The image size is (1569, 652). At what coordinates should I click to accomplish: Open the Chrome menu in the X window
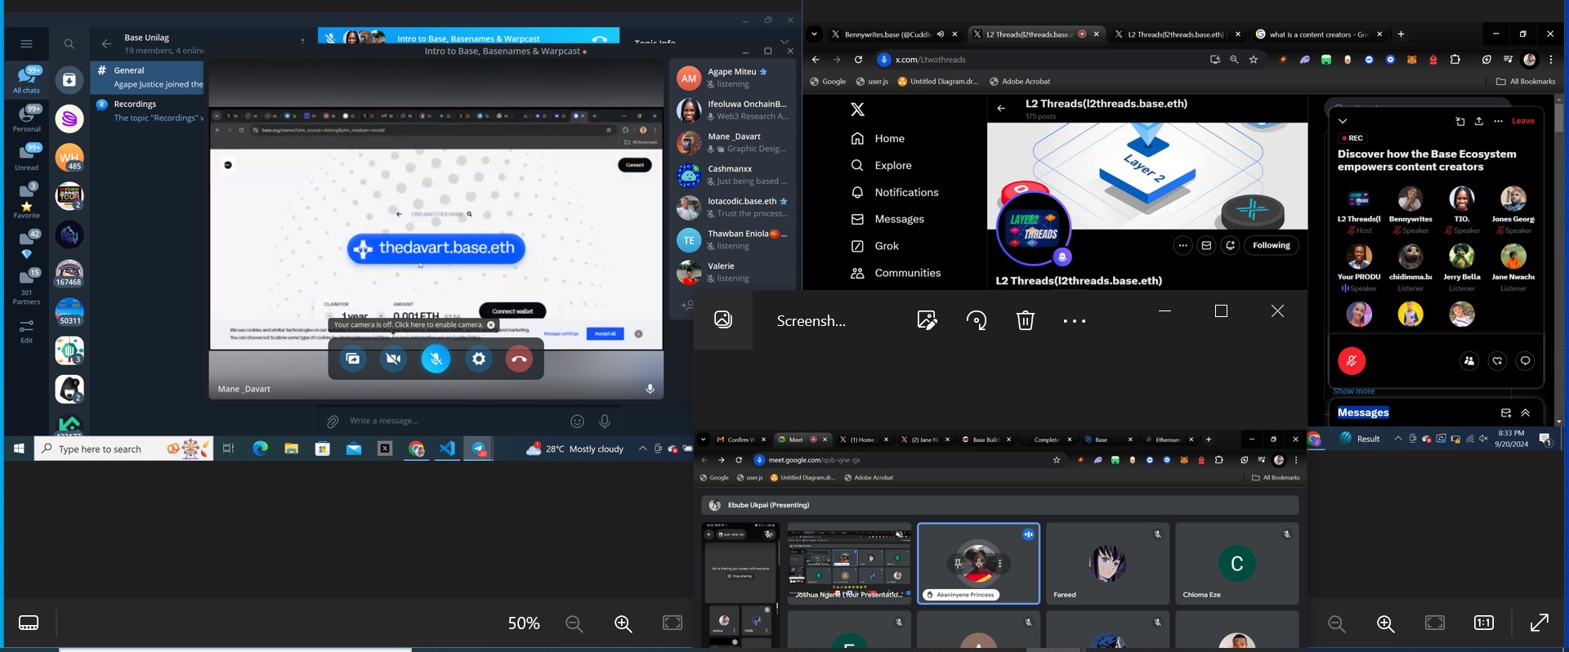coord(1551,60)
